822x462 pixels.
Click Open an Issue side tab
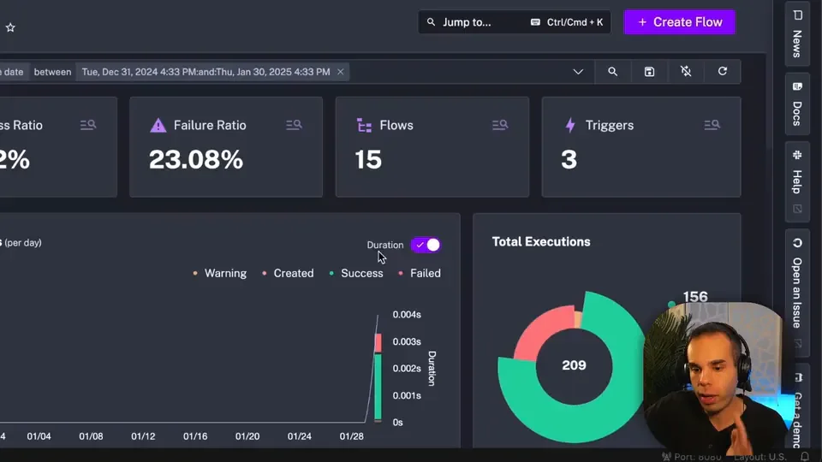coord(797,293)
